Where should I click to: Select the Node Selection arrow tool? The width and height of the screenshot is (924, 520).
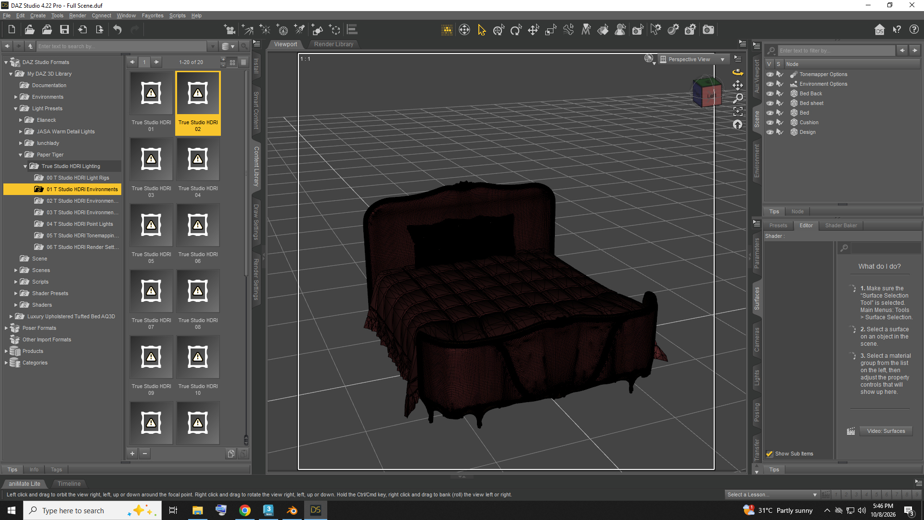[x=482, y=30]
